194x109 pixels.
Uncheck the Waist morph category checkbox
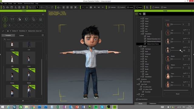[x=143, y=26]
